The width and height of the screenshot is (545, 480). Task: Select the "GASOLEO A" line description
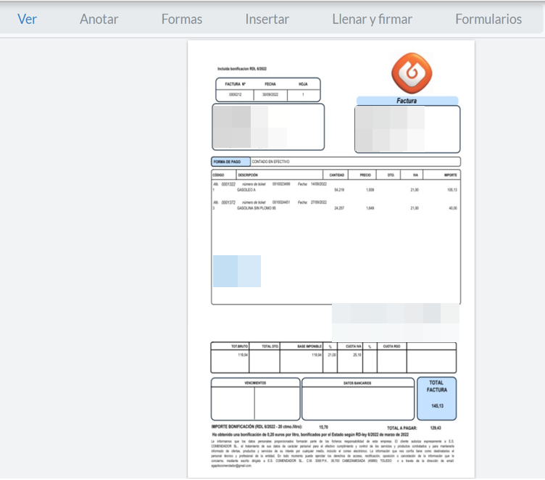[246, 190]
